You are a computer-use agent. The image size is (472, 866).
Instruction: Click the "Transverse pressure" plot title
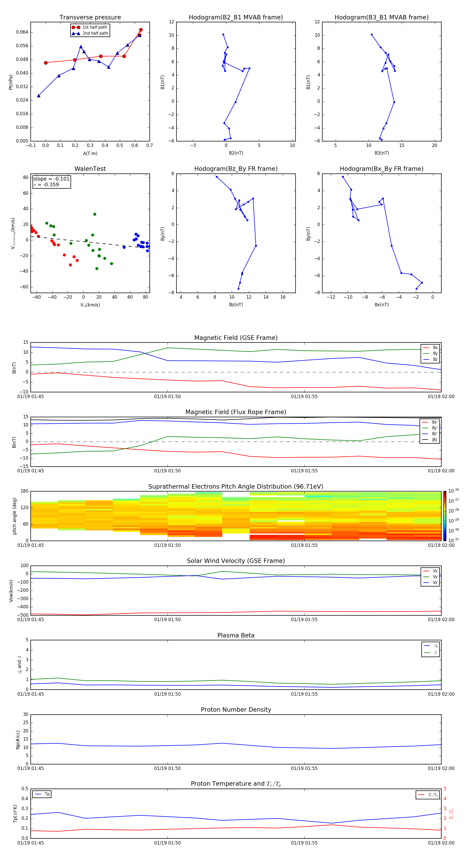tap(90, 18)
